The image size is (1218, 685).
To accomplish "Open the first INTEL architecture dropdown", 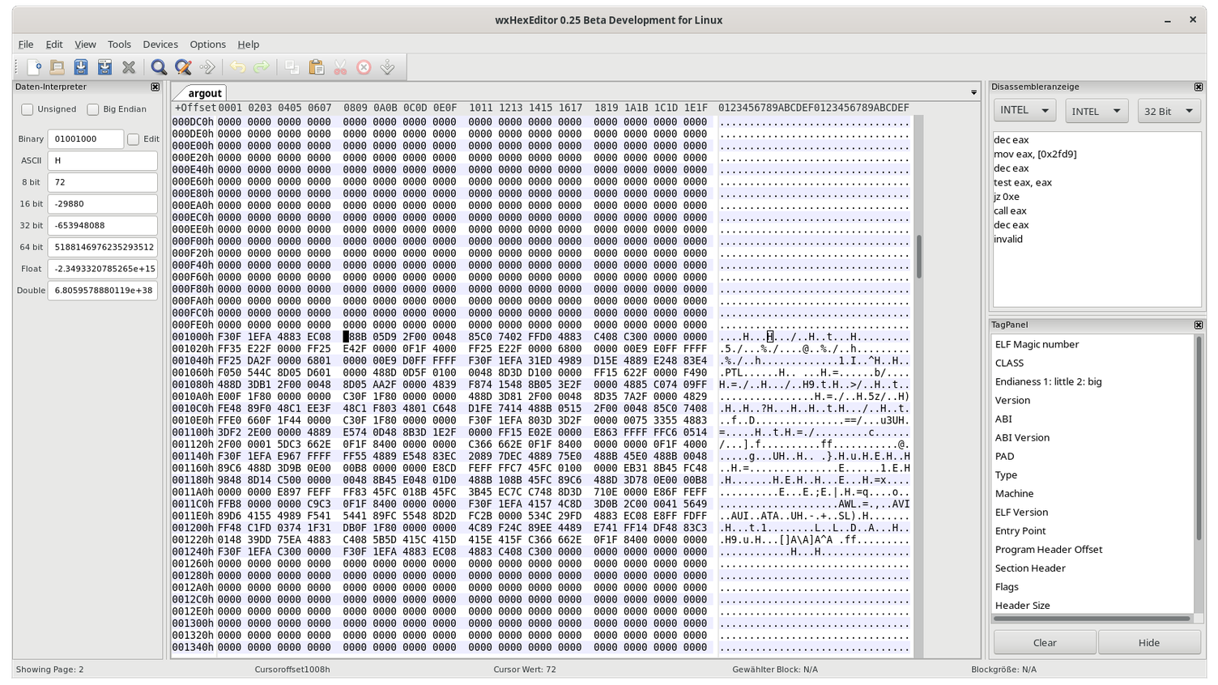I will (x=1023, y=109).
